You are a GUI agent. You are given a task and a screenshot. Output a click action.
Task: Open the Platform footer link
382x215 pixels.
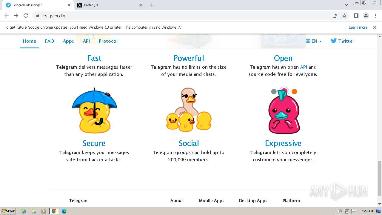[x=291, y=201]
